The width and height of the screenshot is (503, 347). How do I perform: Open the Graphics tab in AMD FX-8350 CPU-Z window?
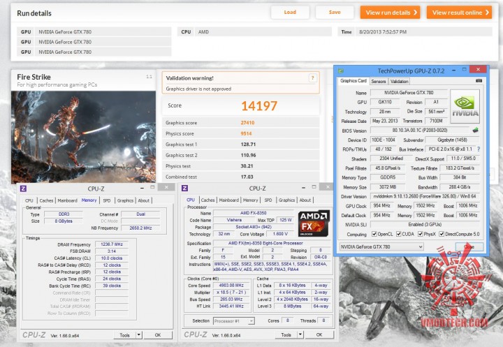[x=287, y=200]
